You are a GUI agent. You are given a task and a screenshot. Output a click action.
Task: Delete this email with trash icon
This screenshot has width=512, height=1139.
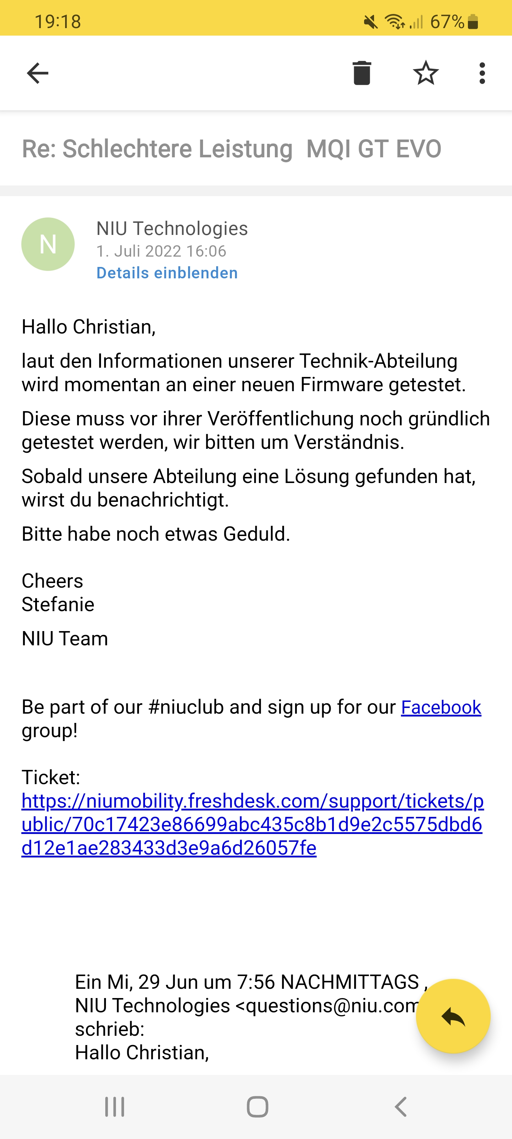point(361,73)
